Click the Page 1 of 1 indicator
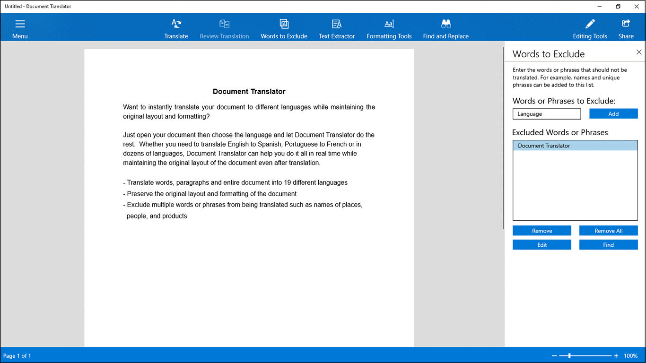 click(x=17, y=355)
